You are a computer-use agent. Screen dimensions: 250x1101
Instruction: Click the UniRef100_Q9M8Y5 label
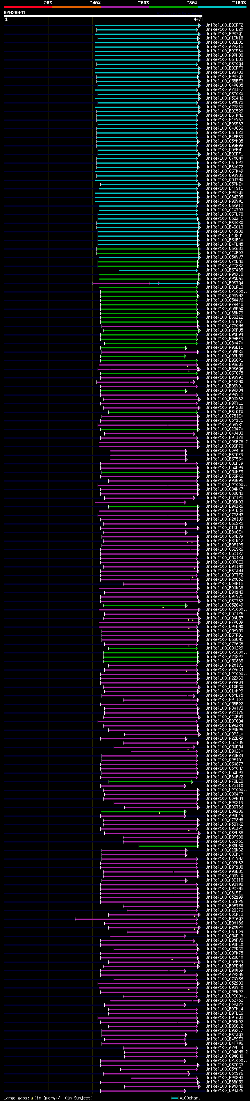pos(224,103)
